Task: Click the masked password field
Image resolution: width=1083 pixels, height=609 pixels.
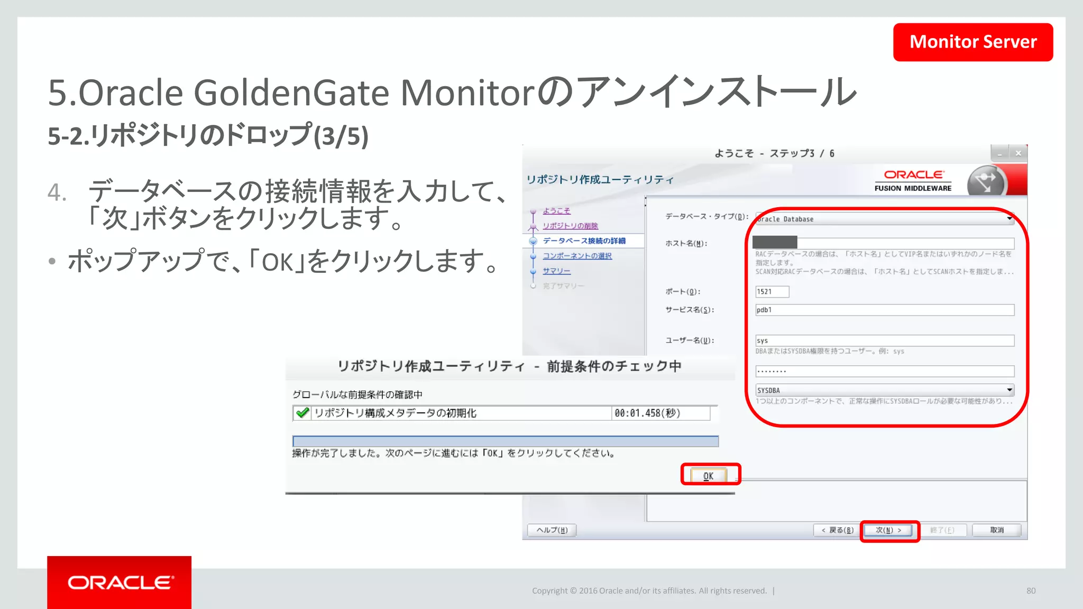Action: point(885,371)
